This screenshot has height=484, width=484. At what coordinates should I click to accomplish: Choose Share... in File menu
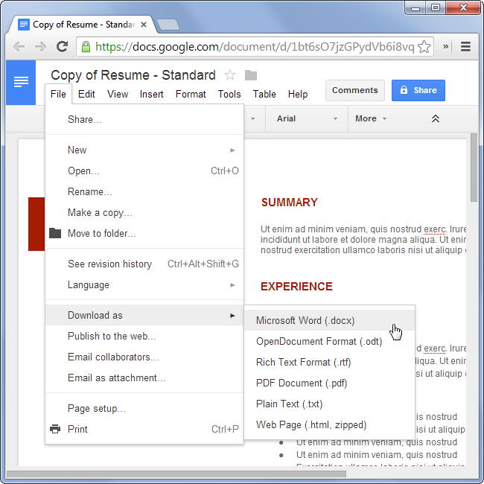click(x=144, y=119)
